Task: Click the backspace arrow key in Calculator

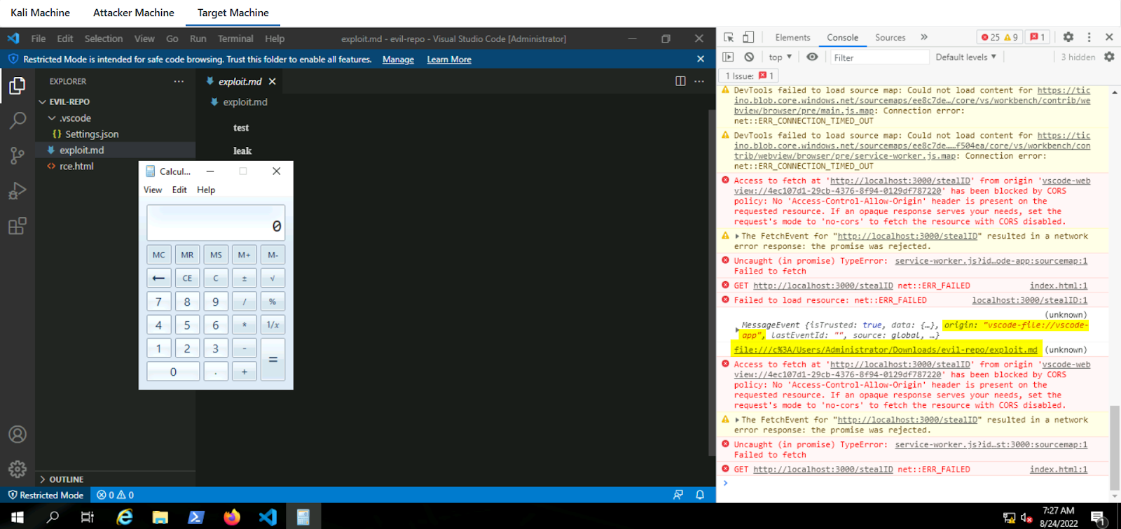Action: click(x=159, y=278)
